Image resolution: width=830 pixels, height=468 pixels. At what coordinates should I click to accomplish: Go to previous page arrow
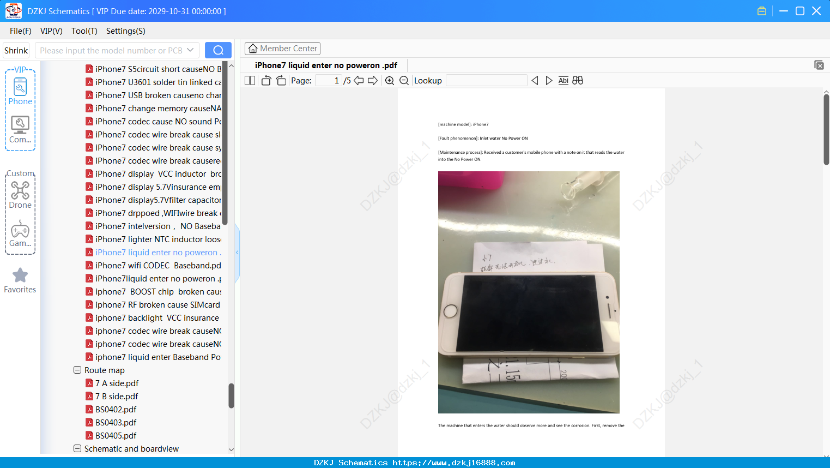[359, 81]
